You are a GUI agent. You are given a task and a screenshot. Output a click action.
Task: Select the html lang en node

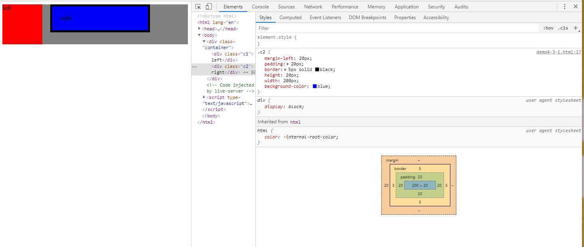tap(218, 22)
